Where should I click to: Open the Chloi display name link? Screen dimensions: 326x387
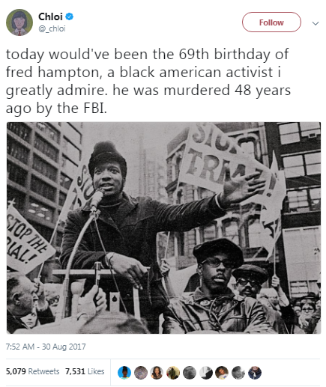point(50,16)
